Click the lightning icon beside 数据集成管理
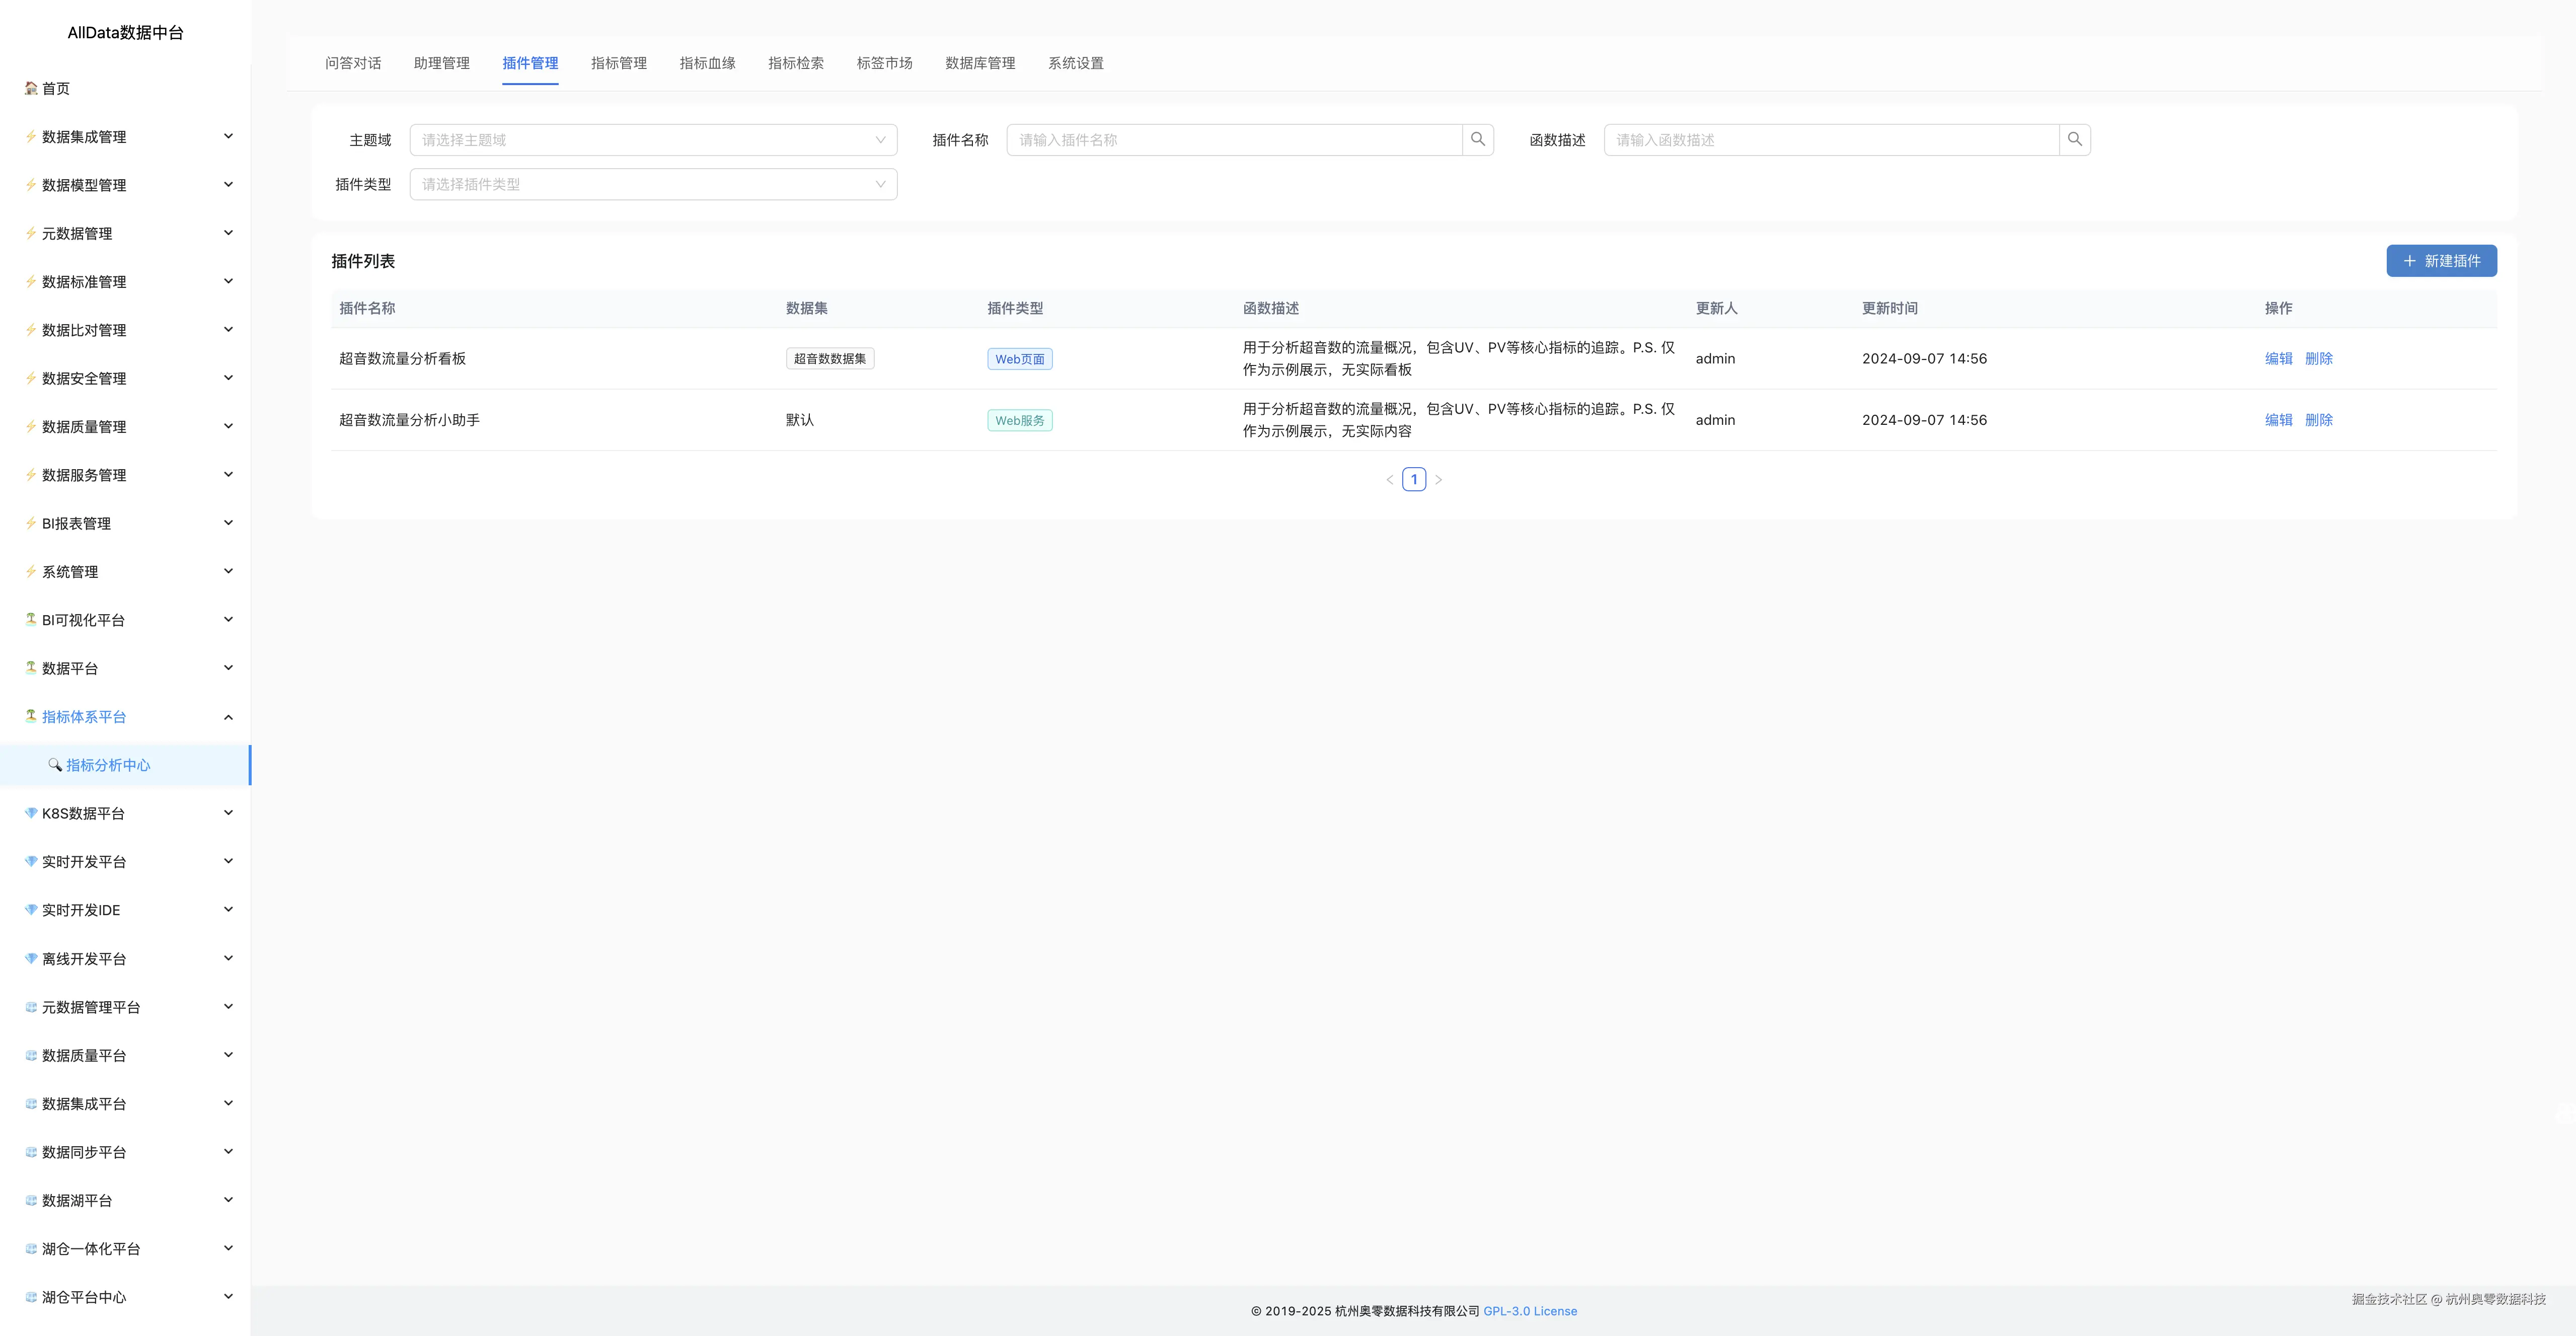 pyautogui.click(x=31, y=137)
